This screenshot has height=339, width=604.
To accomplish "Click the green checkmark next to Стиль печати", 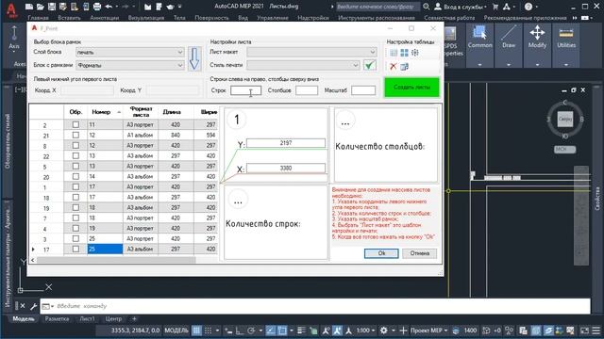I will (x=369, y=65).
